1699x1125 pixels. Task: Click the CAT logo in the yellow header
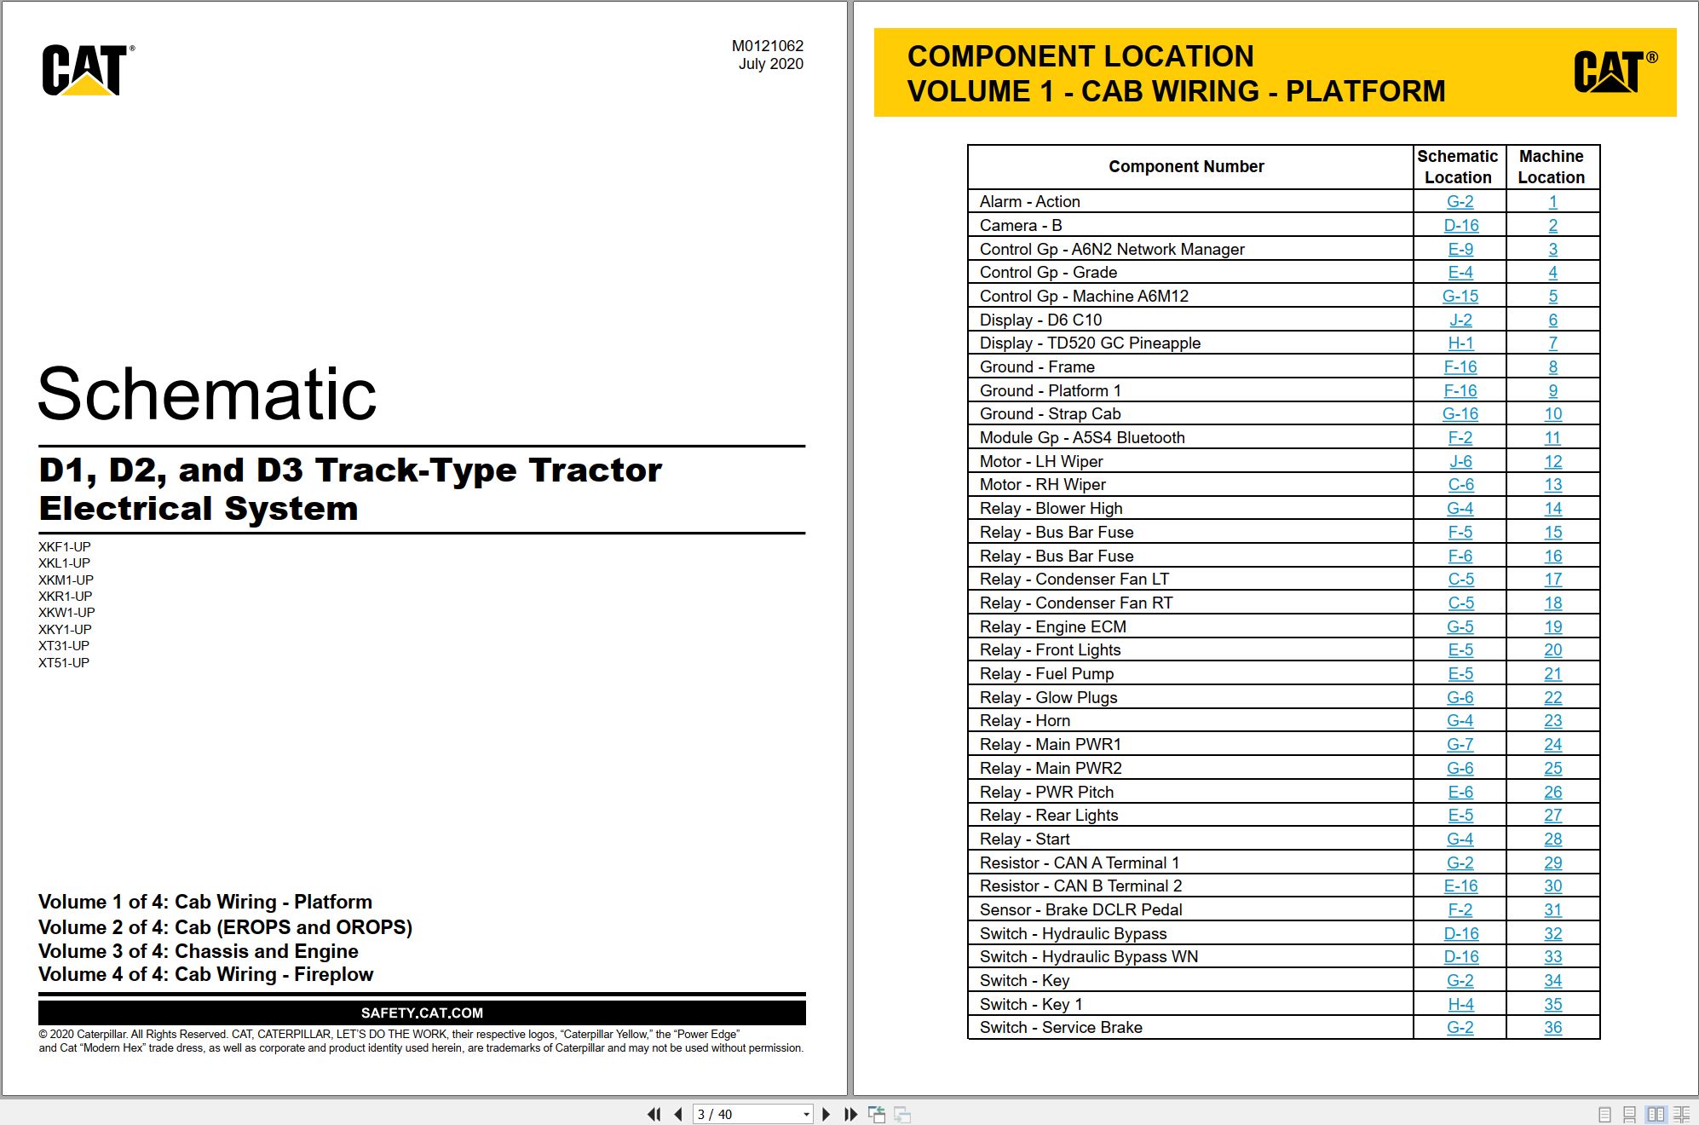pos(1614,72)
